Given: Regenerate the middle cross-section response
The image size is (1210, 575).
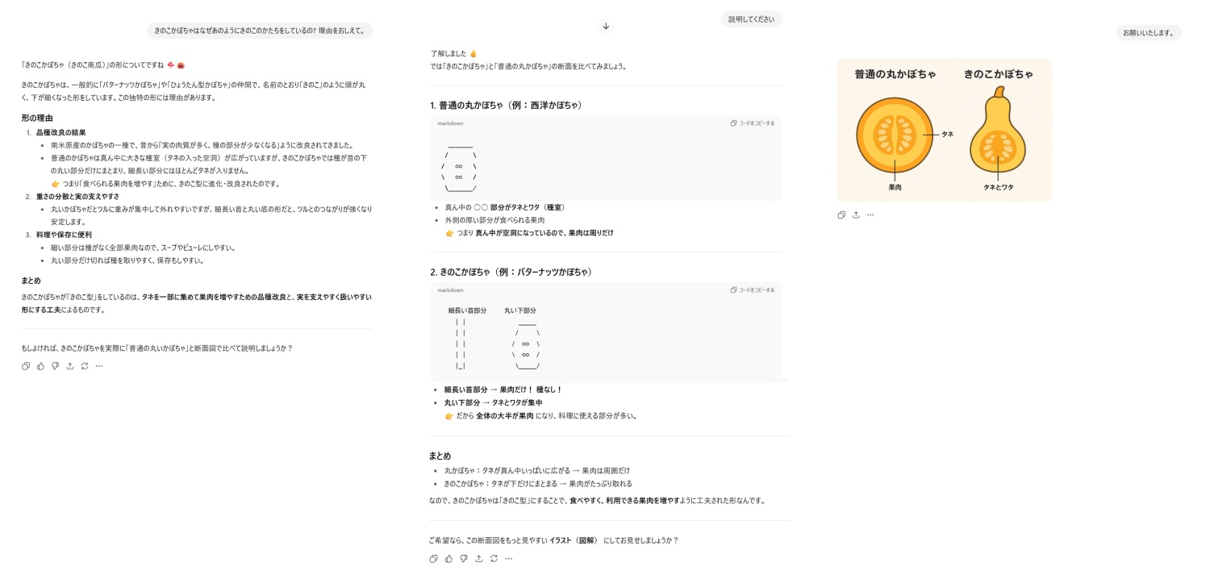Looking at the screenshot, I should coord(494,559).
